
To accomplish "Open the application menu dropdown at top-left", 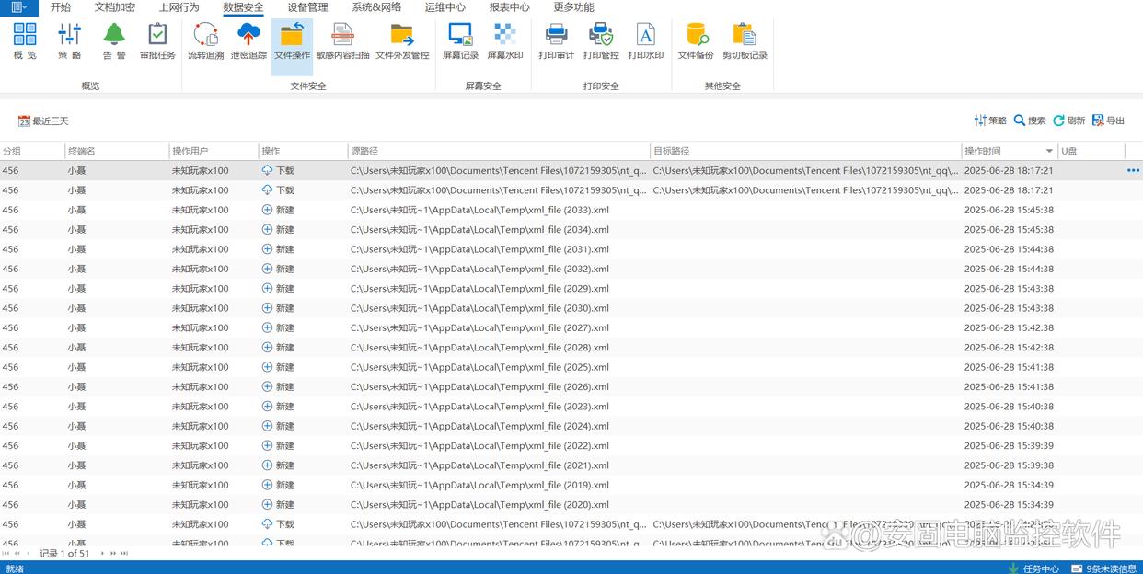I will tap(18, 7).
